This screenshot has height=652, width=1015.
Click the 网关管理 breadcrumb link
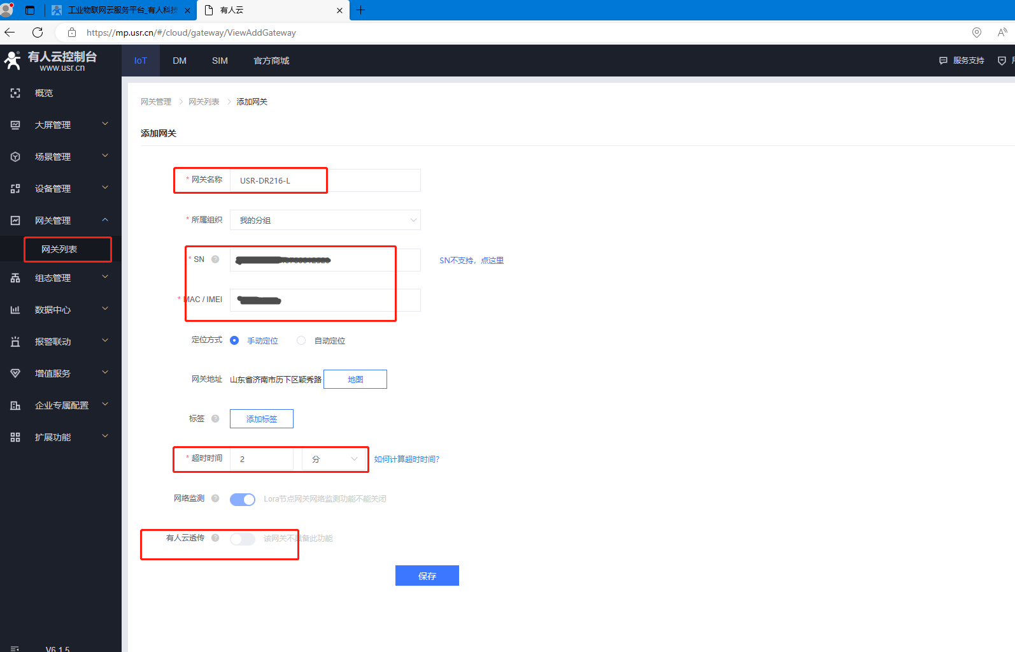coord(156,102)
